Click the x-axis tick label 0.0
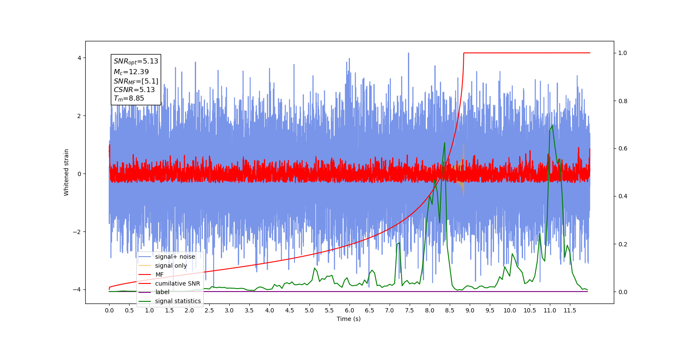Screen dimensions: 682x341 pos(109,310)
